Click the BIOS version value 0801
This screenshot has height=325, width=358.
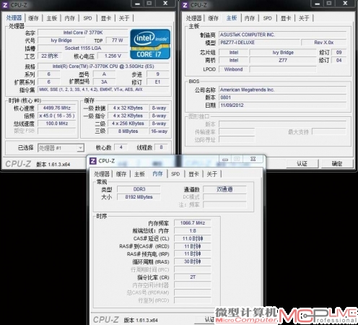(x=283, y=97)
